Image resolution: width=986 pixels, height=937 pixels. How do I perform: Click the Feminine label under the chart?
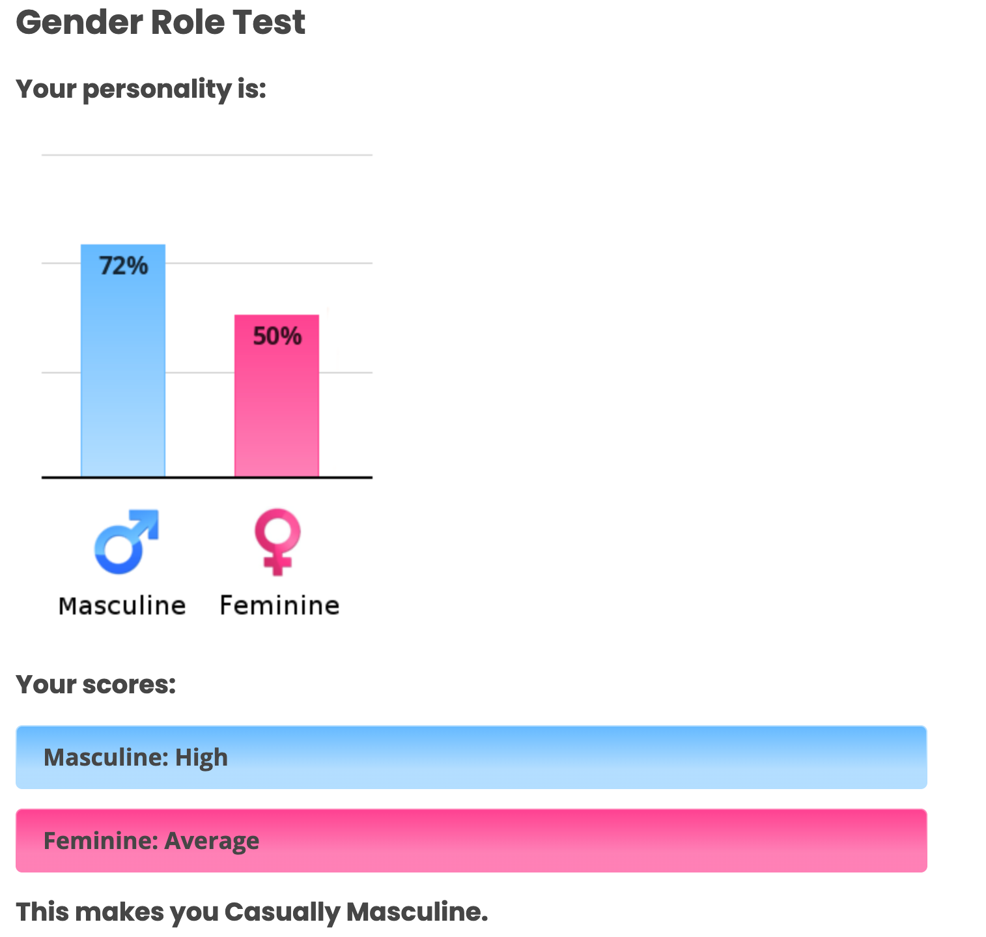tap(279, 606)
